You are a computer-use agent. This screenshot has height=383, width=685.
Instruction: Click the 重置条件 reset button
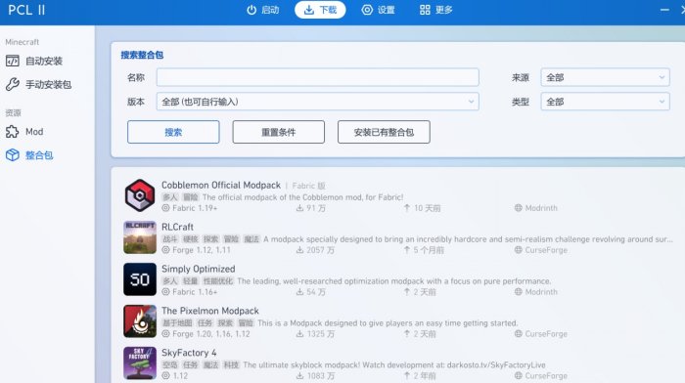click(x=279, y=132)
